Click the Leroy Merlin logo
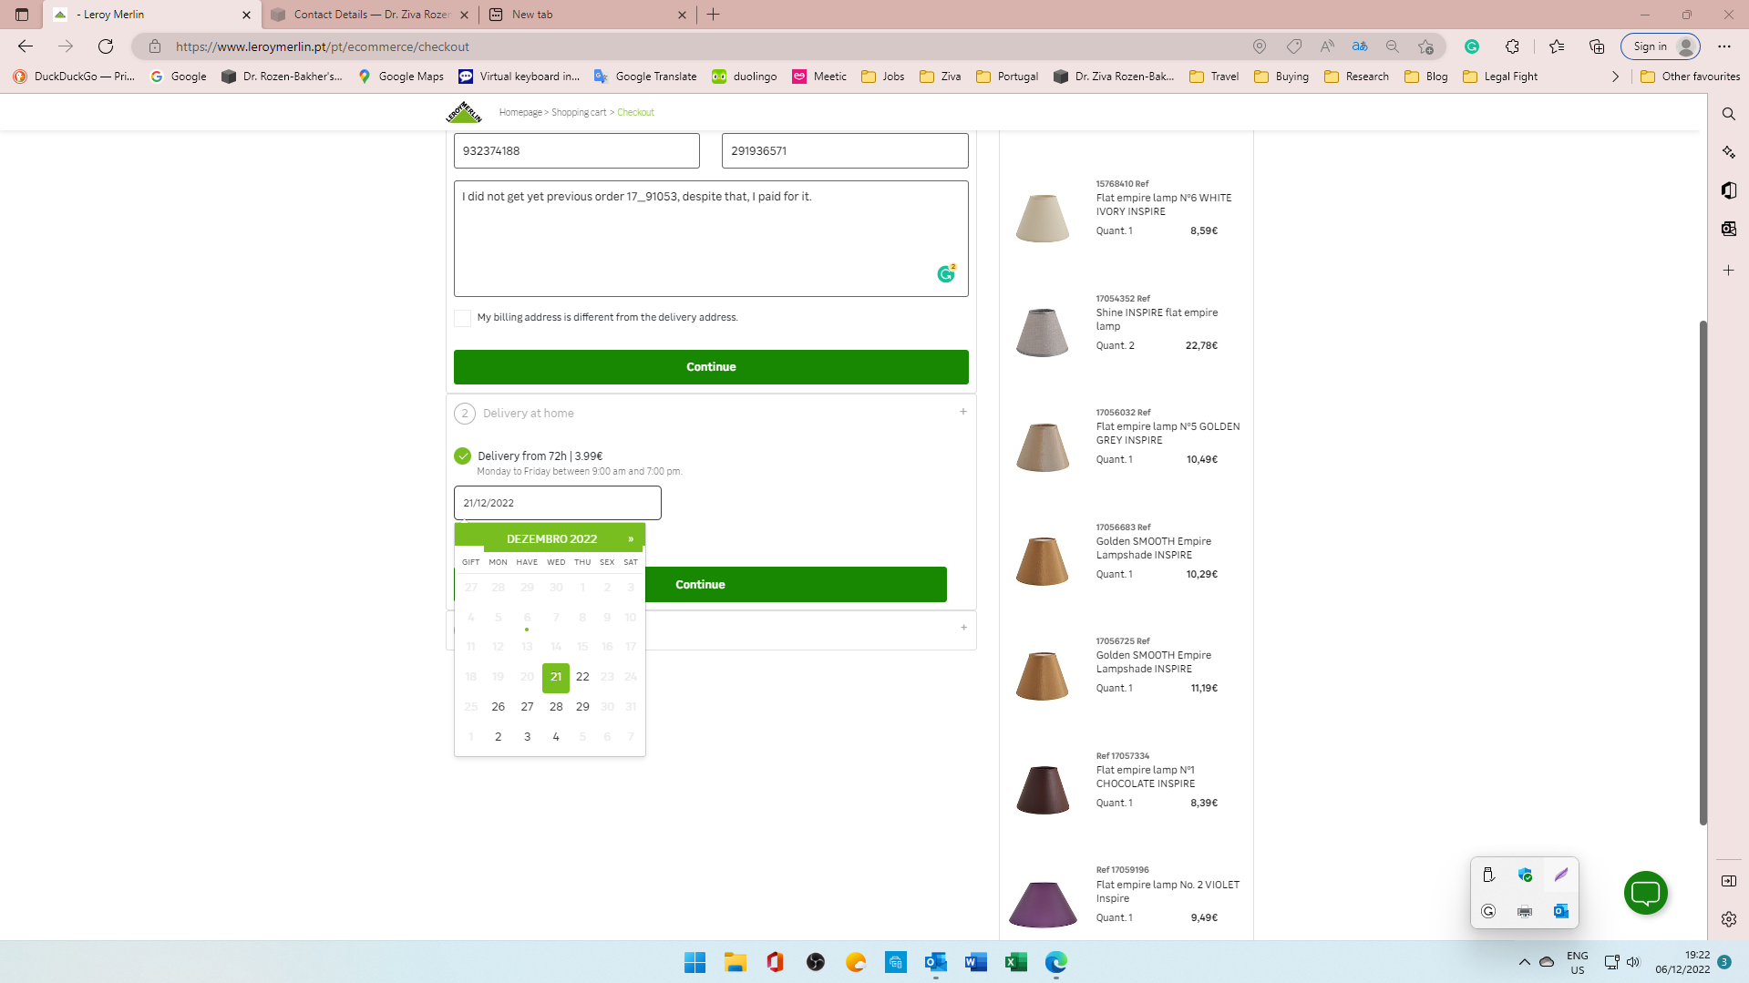The width and height of the screenshot is (1749, 983). (x=464, y=112)
